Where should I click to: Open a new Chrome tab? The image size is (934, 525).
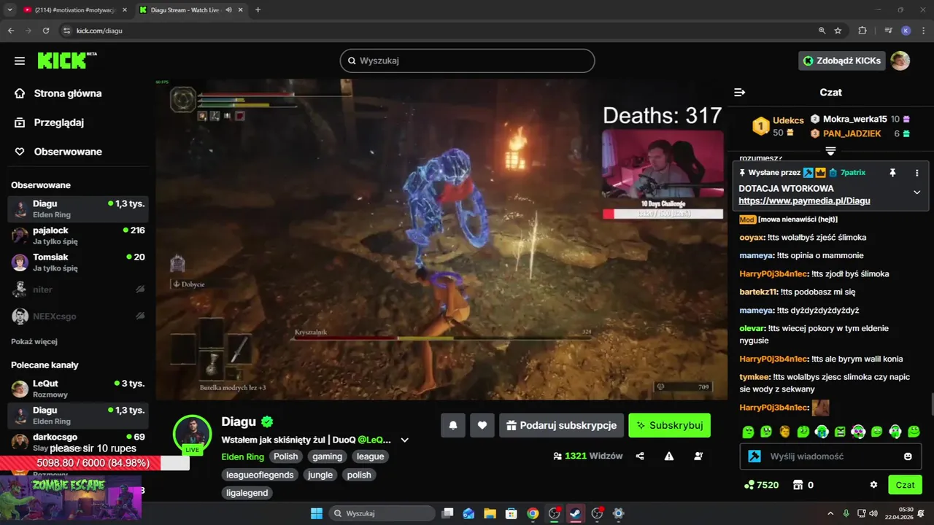point(258,10)
